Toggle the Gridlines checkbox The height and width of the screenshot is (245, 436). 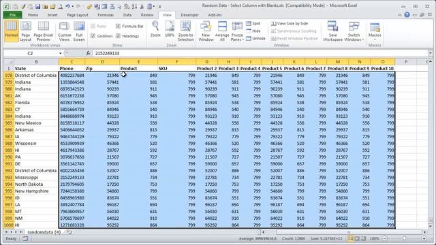[102, 36]
